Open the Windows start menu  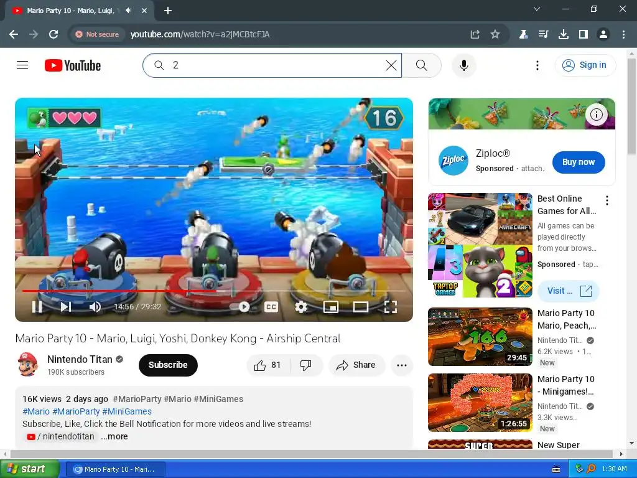pyautogui.click(x=29, y=469)
